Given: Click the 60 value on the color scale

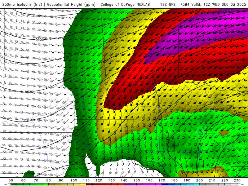Looking at the screenshot, I should tap(24, 180).
